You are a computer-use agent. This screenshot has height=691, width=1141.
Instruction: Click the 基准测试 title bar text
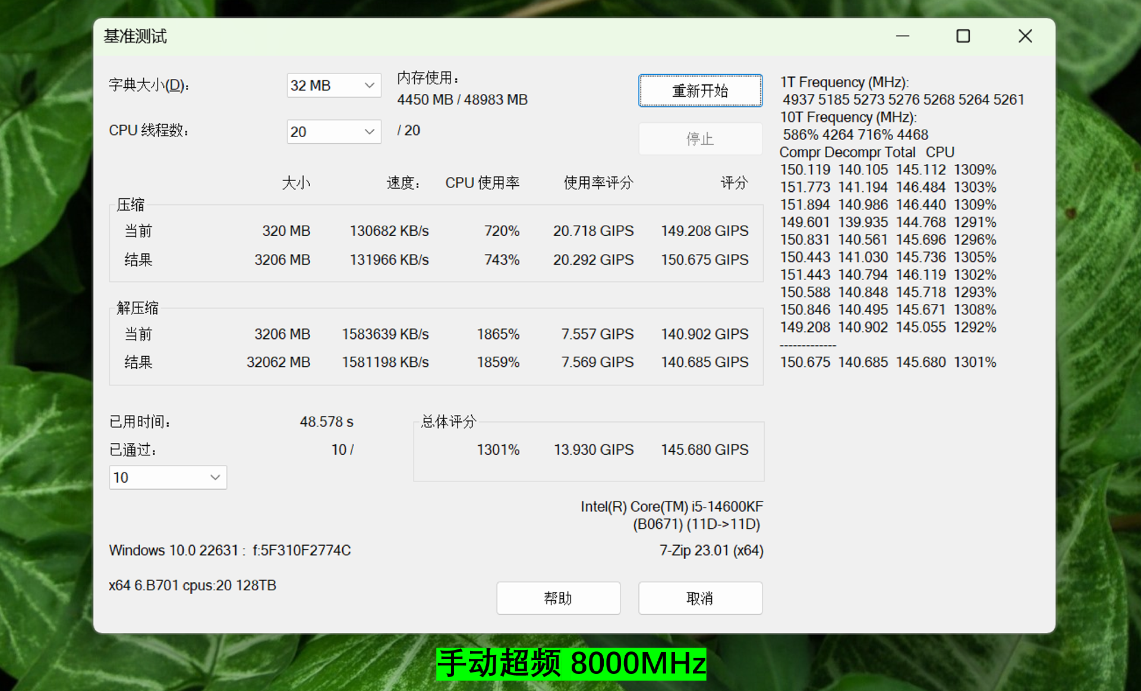click(x=135, y=36)
